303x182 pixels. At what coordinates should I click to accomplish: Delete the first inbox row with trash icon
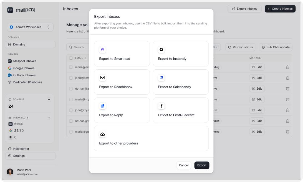[287, 67]
